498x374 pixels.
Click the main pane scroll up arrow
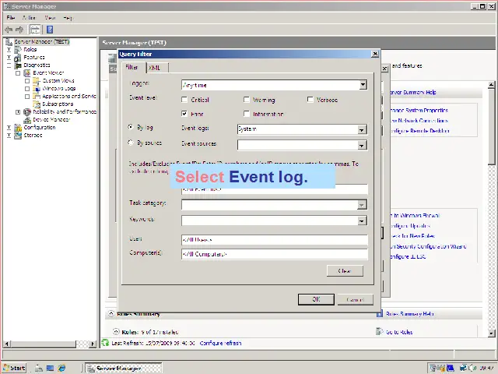click(x=491, y=85)
